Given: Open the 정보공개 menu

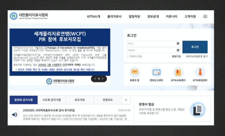Looking at the screenshot, I should pos(153,16).
